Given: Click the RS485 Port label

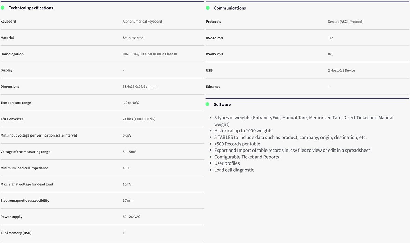Looking at the screenshot, I should click(215, 54).
